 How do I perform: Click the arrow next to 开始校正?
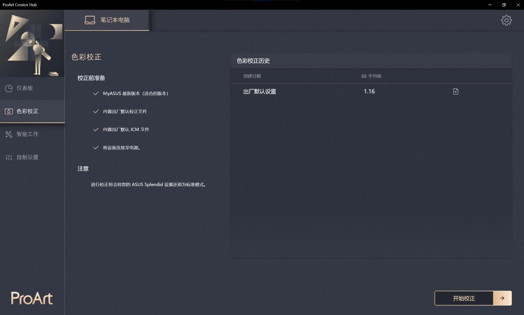[x=502, y=298]
